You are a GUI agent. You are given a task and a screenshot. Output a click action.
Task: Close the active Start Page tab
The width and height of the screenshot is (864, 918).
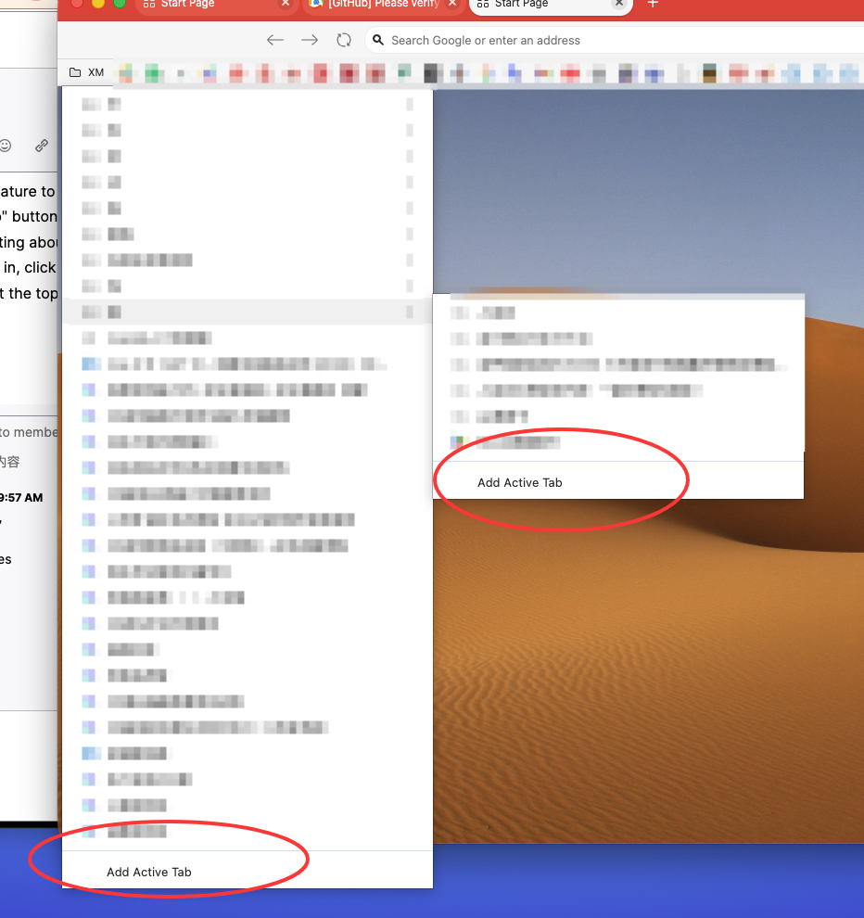coord(618,4)
